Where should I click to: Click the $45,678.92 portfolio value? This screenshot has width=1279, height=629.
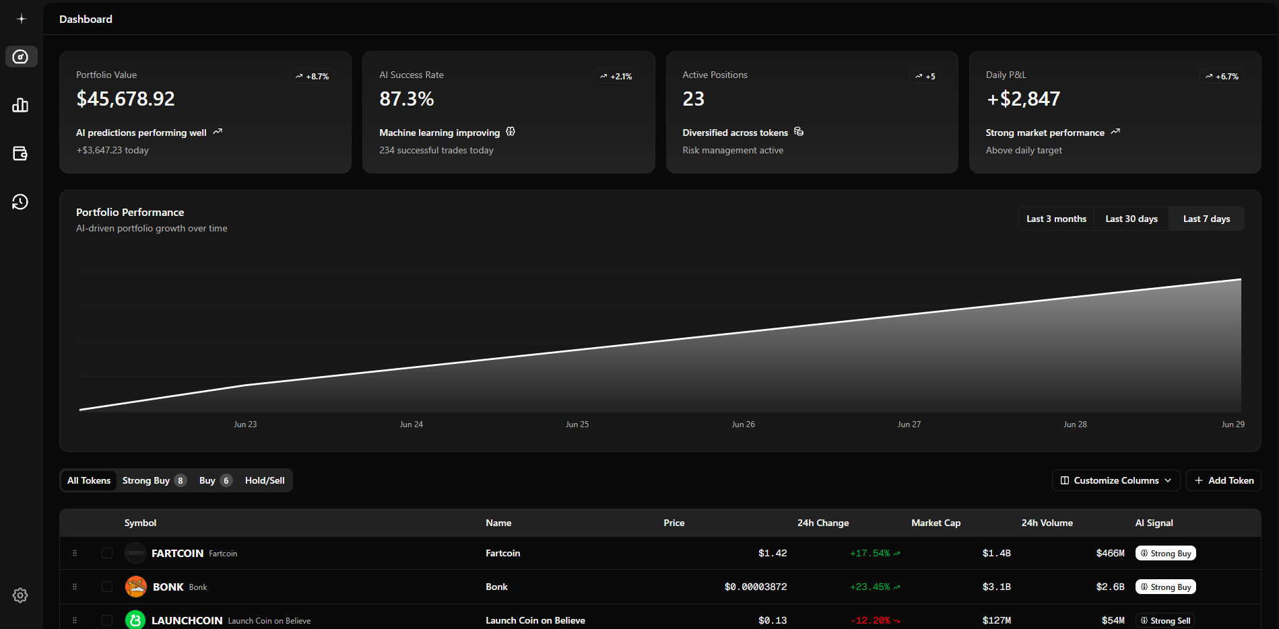click(x=125, y=99)
